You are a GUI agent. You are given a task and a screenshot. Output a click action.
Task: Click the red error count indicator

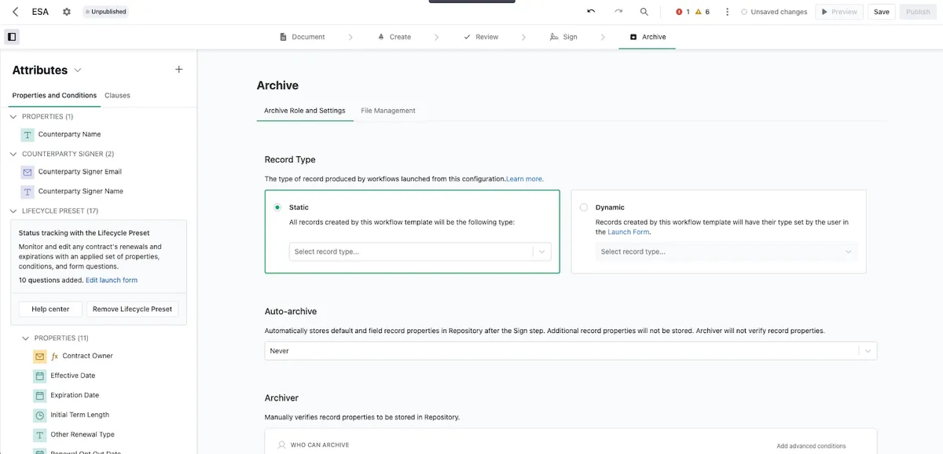(683, 12)
